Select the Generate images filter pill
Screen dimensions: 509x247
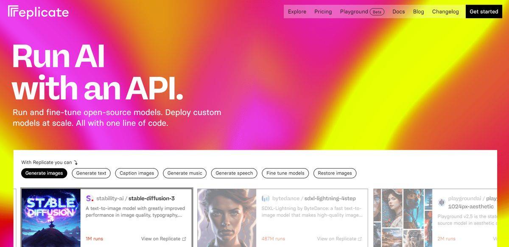(x=44, y=173)
